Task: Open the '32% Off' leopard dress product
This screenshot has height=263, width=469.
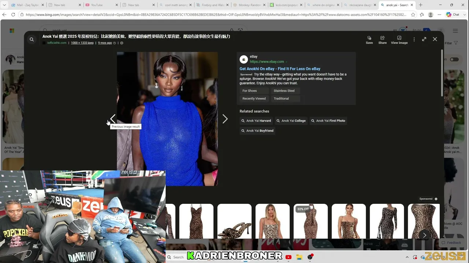Action: click(x=311, y=221)
